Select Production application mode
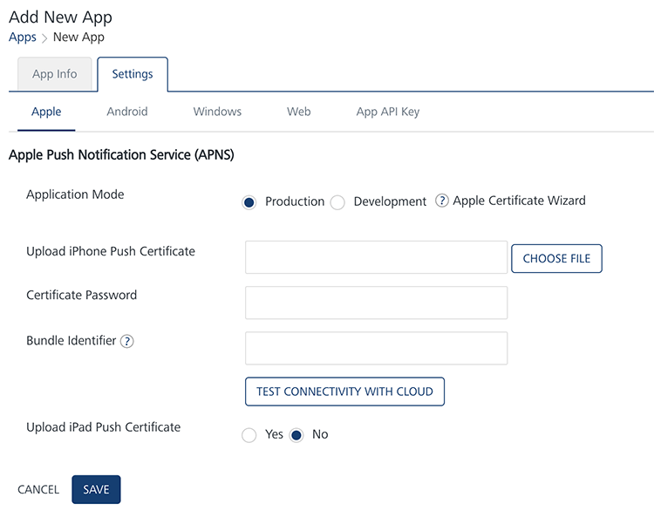Image resolution: width=654 pixels, height=511 pixels. (249, 202)
